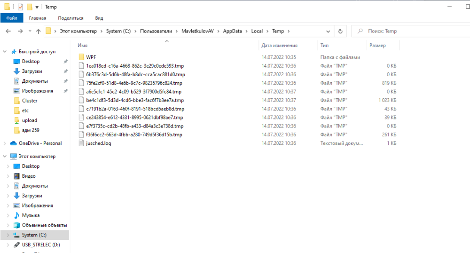Image resolution: width=470 pixels, height=253 pixels.
Task: Click AppData breadcrumb
Action: point(232,31)
